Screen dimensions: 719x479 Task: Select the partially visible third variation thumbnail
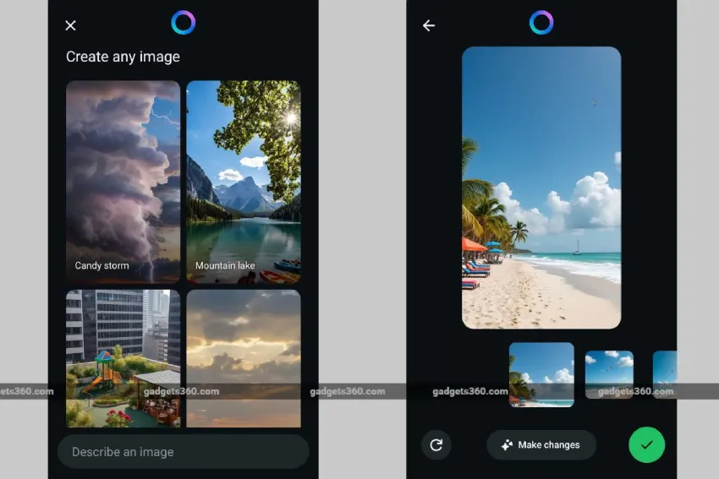click(665, 374)
